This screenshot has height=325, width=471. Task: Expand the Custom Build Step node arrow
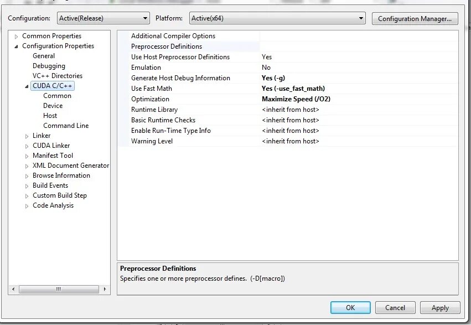point(27,196)
